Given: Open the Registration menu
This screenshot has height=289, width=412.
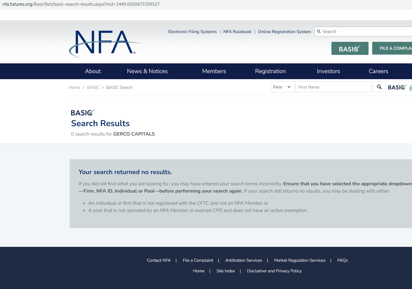Looking at the screenshot, I should tap(270, 71).
